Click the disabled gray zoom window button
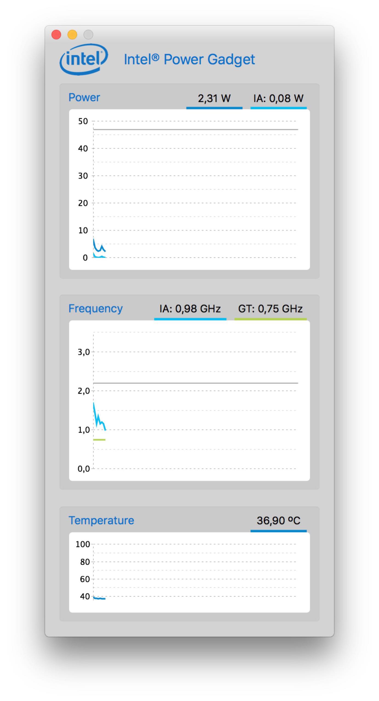 [88, 35]
